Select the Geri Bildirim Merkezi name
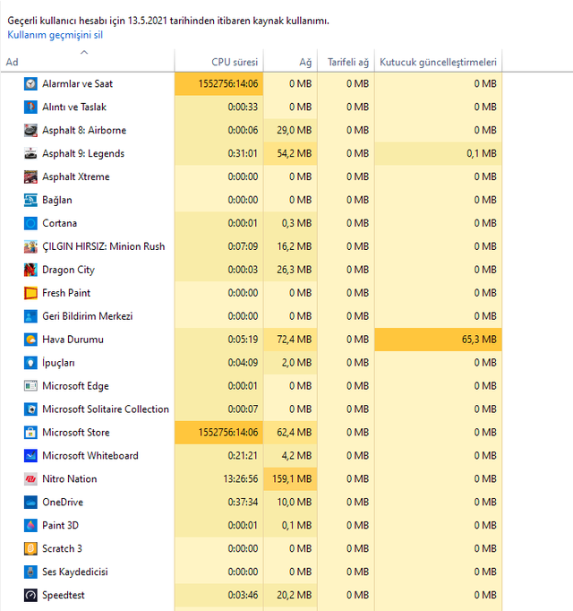 click(x=87, y=316)
